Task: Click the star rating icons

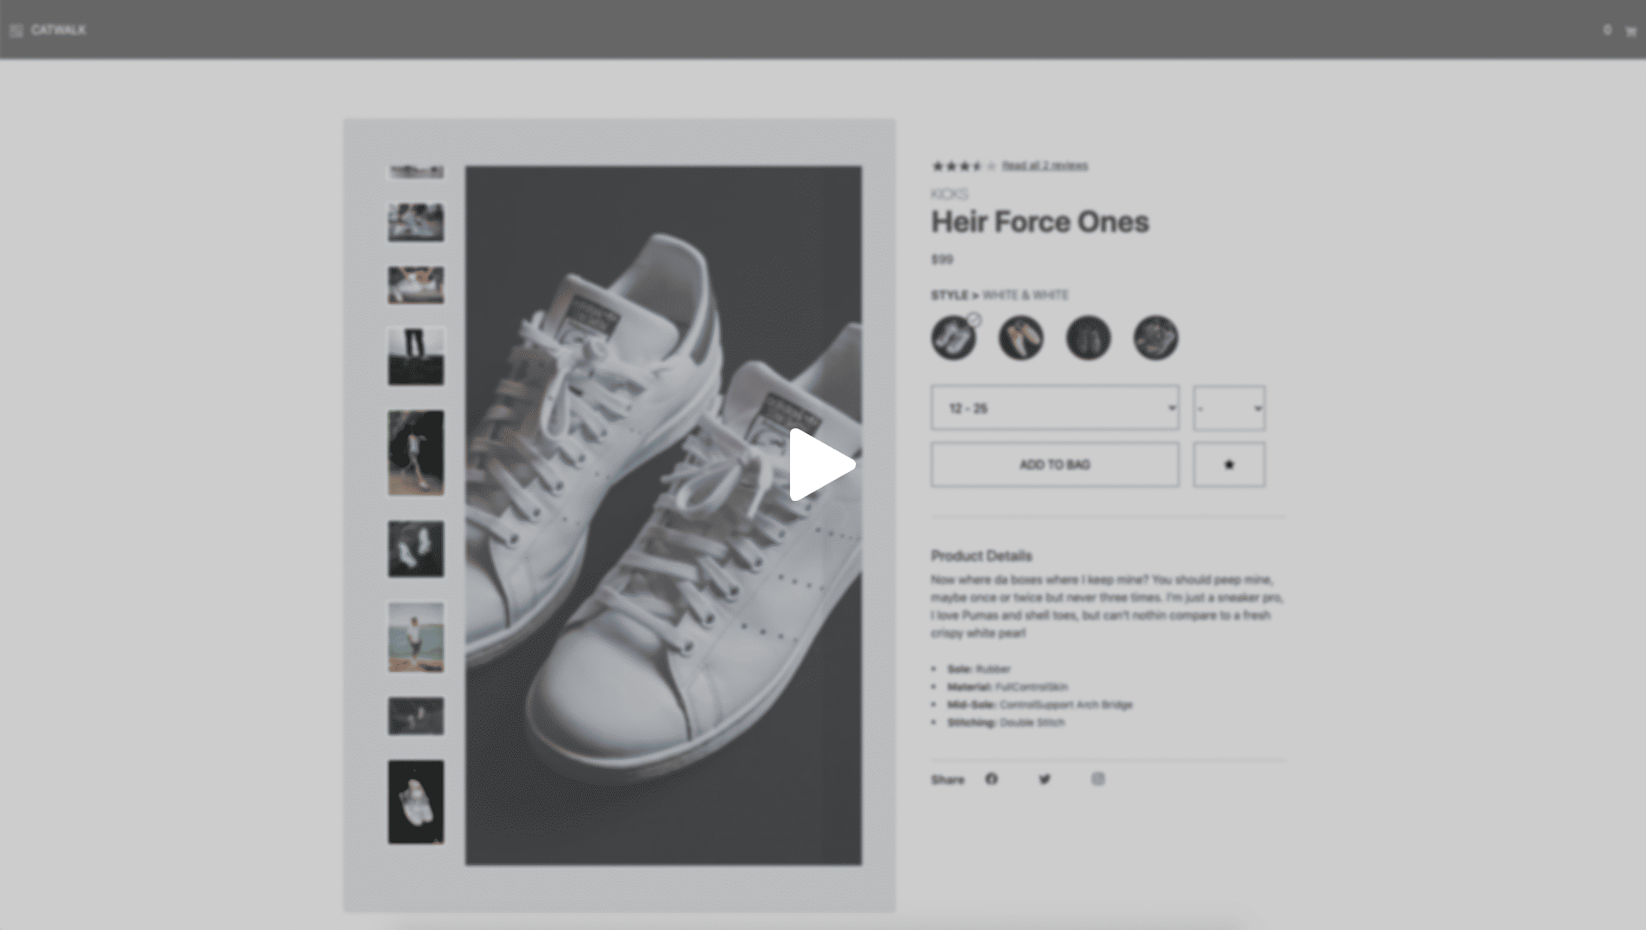Action: 958,166
